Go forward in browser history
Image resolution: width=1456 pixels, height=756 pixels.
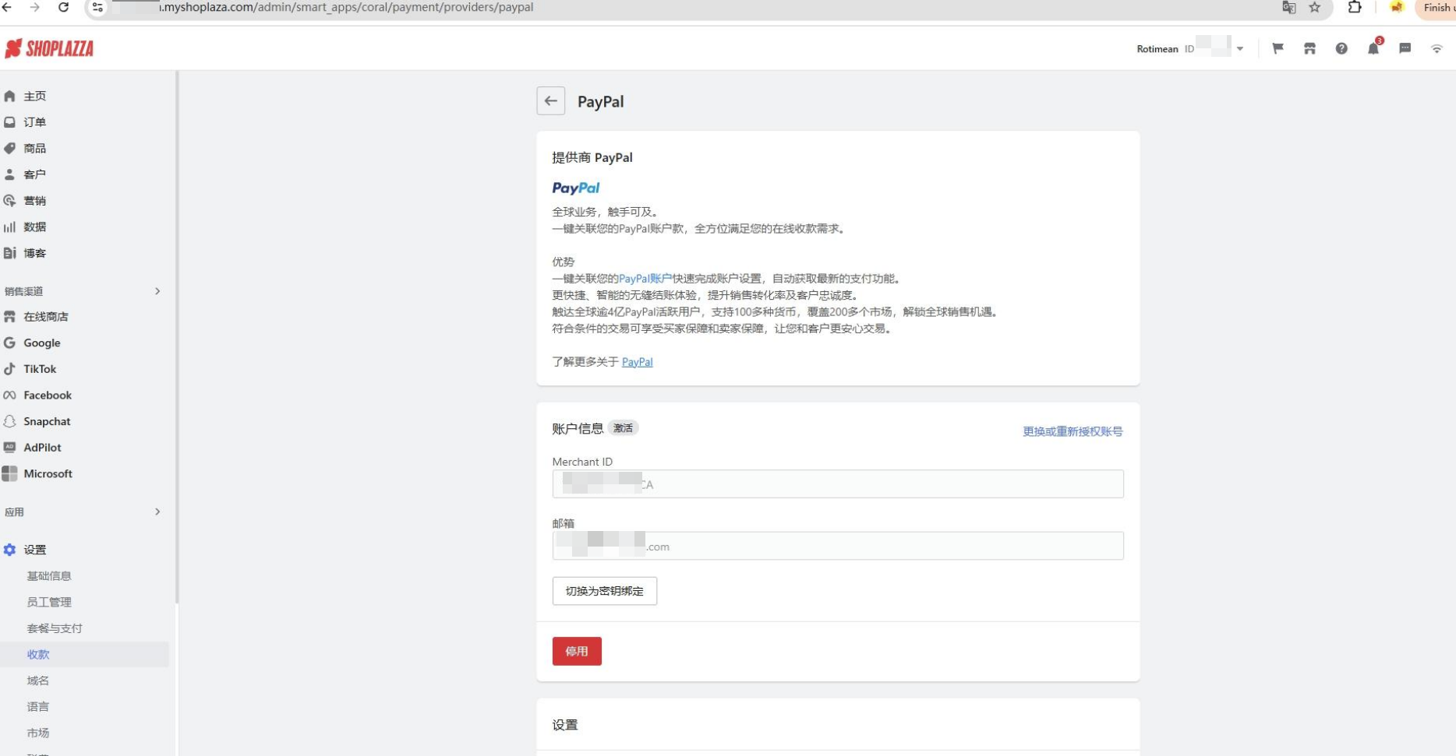pos(34,7)
